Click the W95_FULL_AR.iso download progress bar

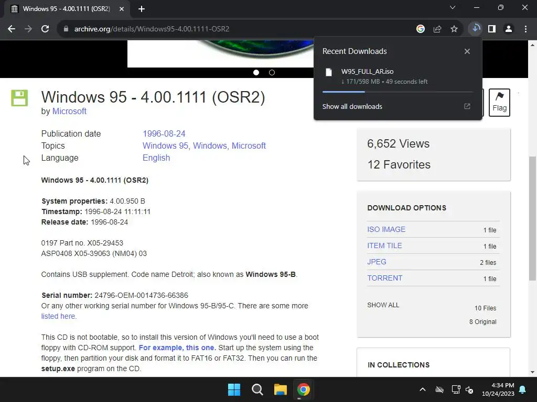(398, 92)
